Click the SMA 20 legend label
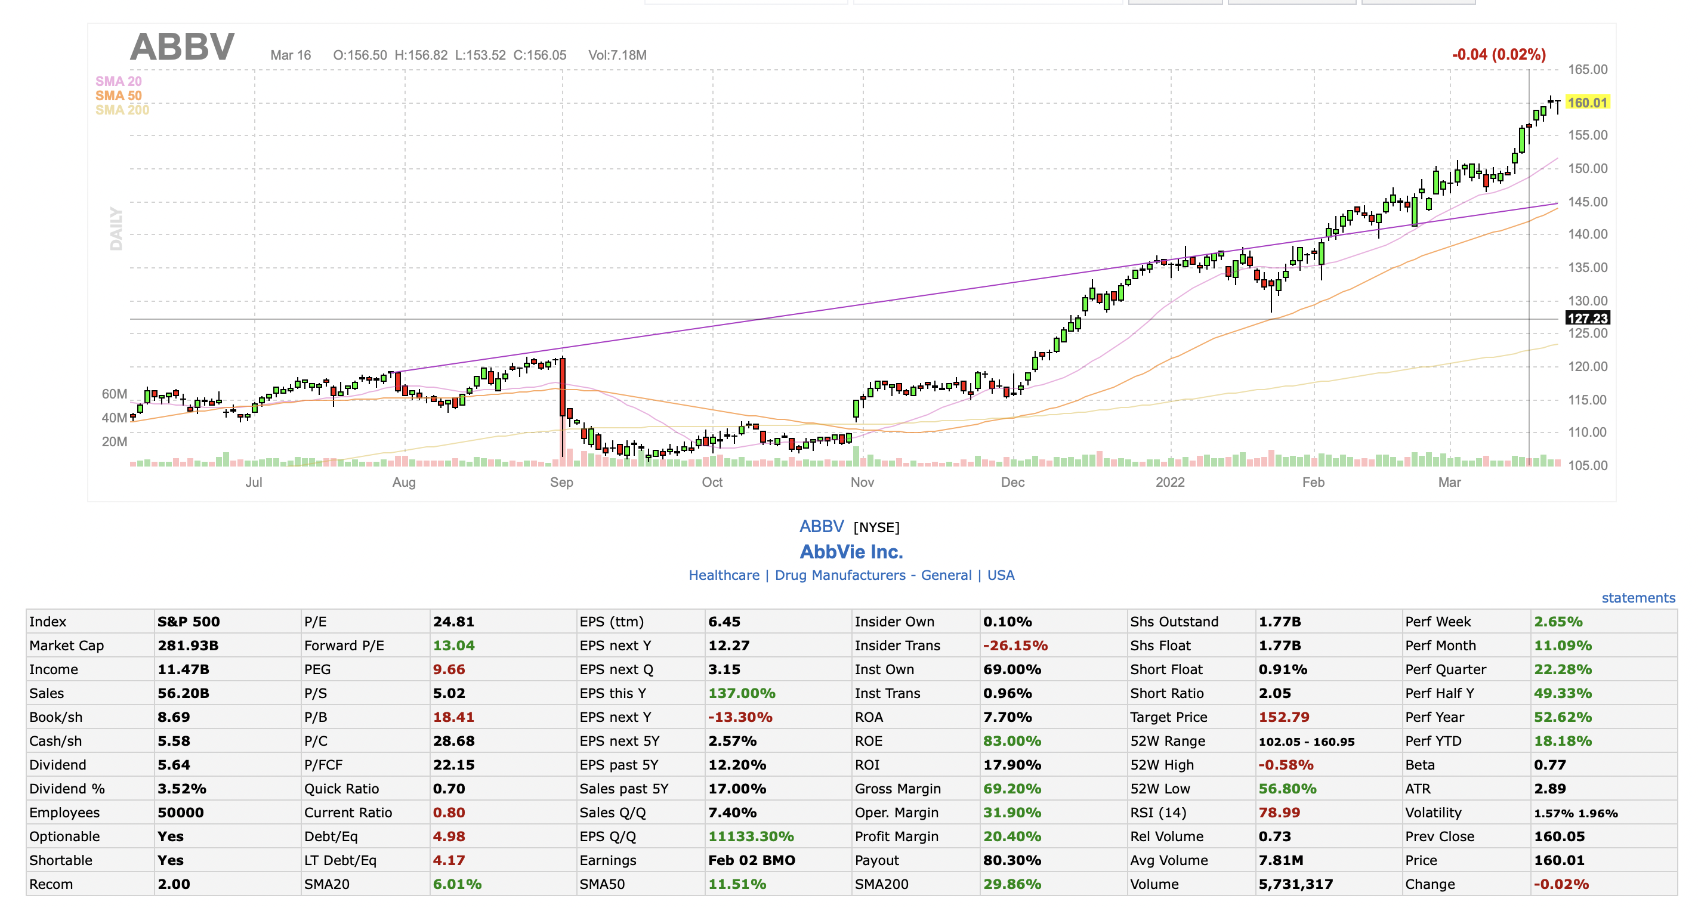The height and width of the screenshot is (908, 1698). coord(118,81)
